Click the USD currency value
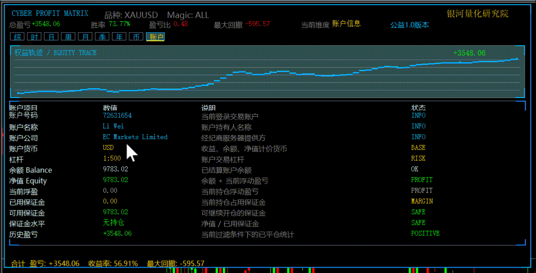Screen dimensions: 536x273 (x=108, y=148)
